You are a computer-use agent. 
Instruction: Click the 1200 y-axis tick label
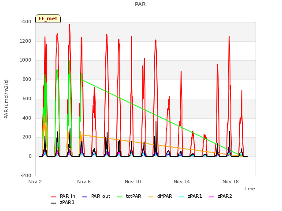26,41
